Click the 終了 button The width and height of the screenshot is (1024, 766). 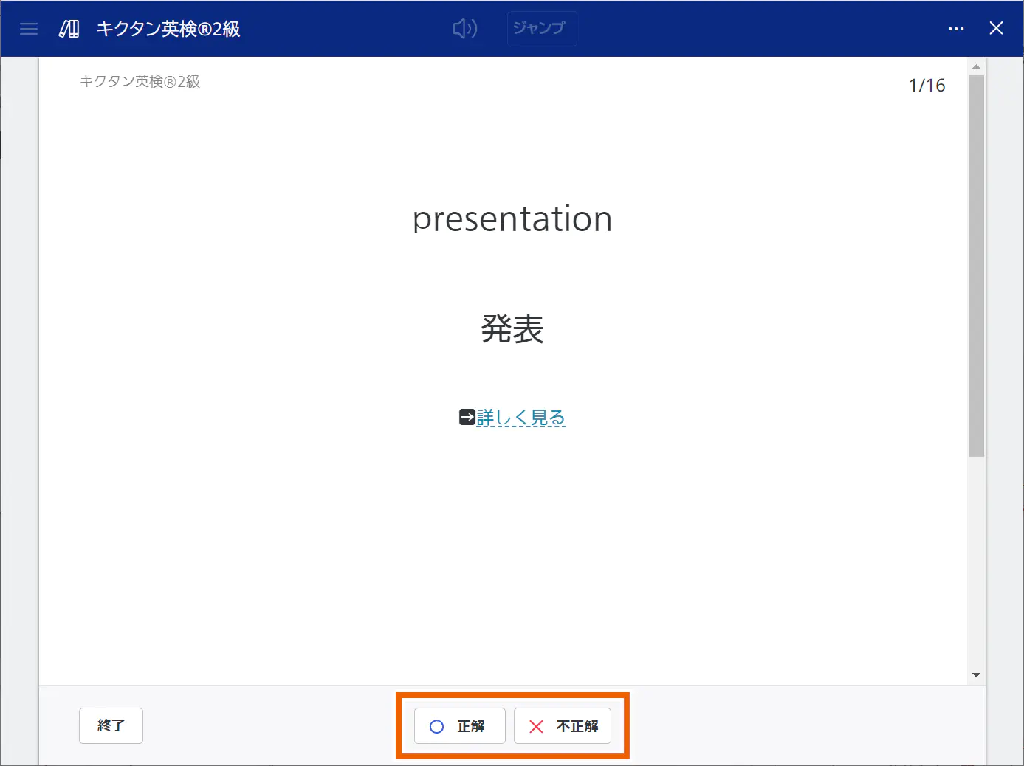111,726
